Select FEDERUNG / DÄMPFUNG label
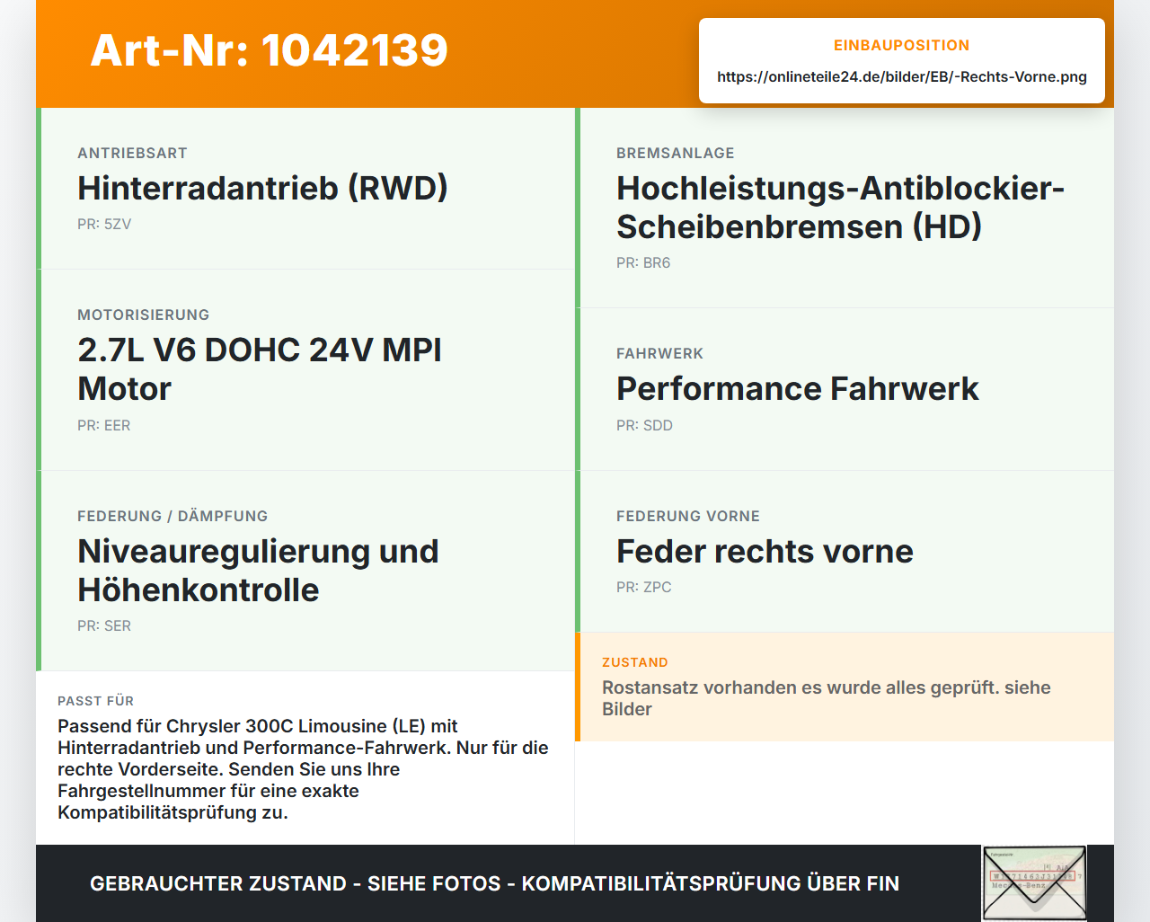 coord(172,516)
